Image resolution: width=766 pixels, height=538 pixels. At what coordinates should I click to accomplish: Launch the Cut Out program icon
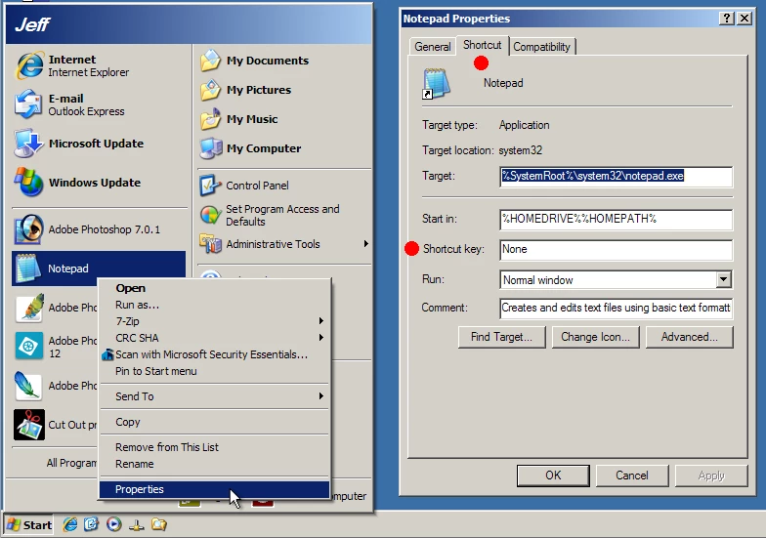coord(29,425)
